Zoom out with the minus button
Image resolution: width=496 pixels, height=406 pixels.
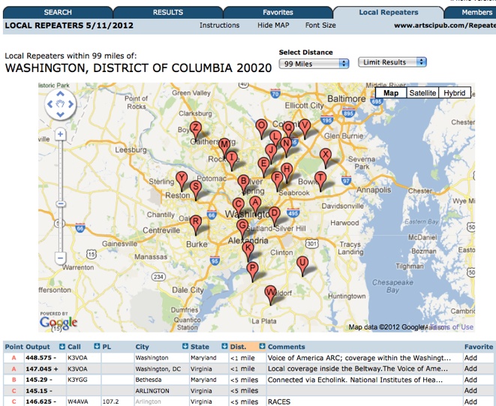point(61,258)
